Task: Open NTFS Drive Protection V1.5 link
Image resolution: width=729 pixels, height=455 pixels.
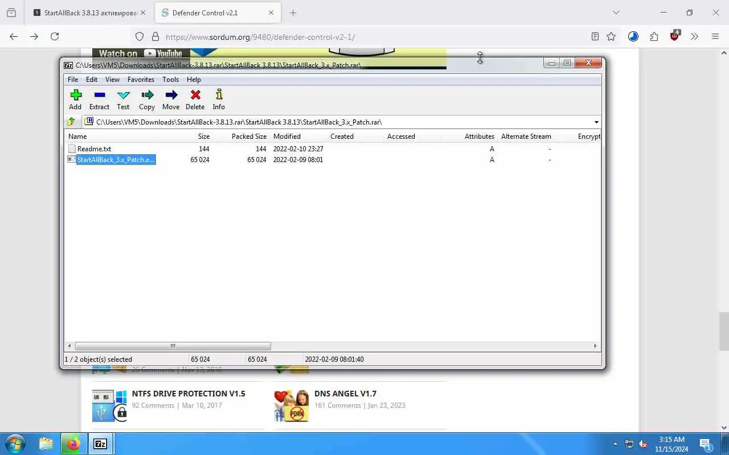Action: (189, 394)
